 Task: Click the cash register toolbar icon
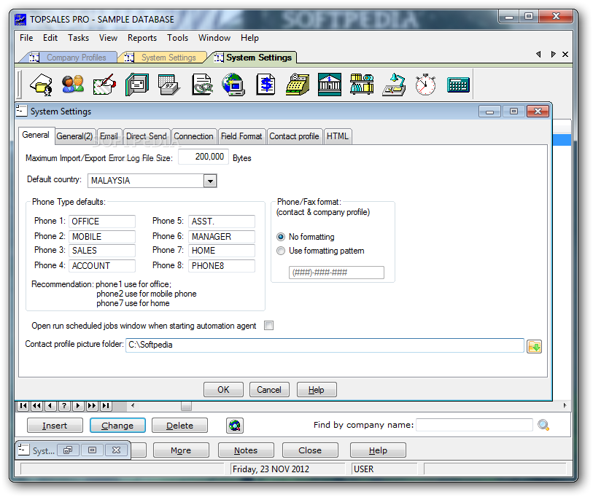tap(298, 85)
